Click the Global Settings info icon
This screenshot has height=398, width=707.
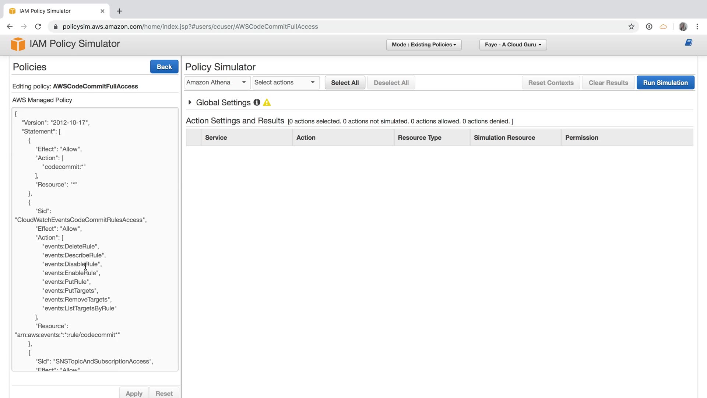point(257,102)
